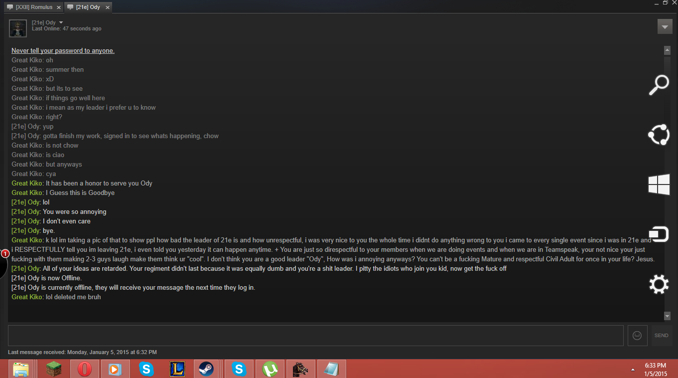
Task: Launch League of Legends from the taskbar
Action: (x=177, y=369)
